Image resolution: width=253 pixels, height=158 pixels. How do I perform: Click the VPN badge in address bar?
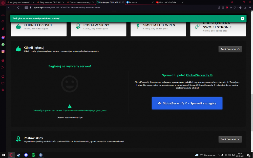pos(26,8)
